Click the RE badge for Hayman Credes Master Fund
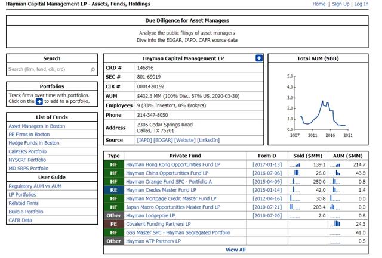Screen dimensions: 382x258 (114, 190)
